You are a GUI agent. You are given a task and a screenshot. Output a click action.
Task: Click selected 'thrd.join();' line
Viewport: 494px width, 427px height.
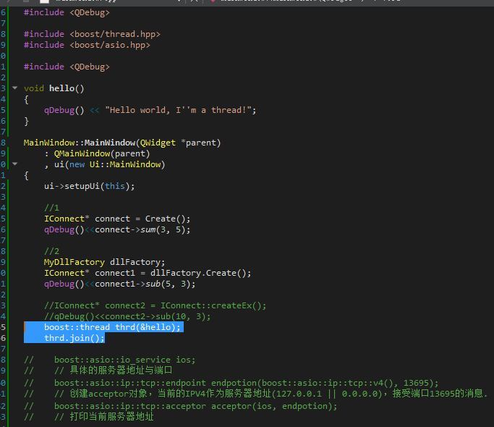[74, 338]
